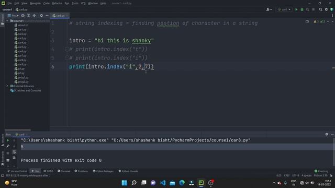Jump to next highlighted error down arrow

coord(332,21)
